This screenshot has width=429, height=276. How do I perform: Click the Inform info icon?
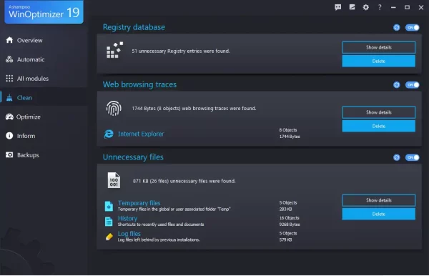(9, 136)
